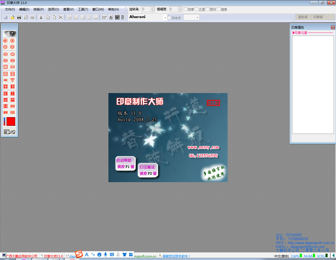Screen dimensions: 336x260
Task: Delete with the X toolbar icon
Action: (x=61, y=17)
